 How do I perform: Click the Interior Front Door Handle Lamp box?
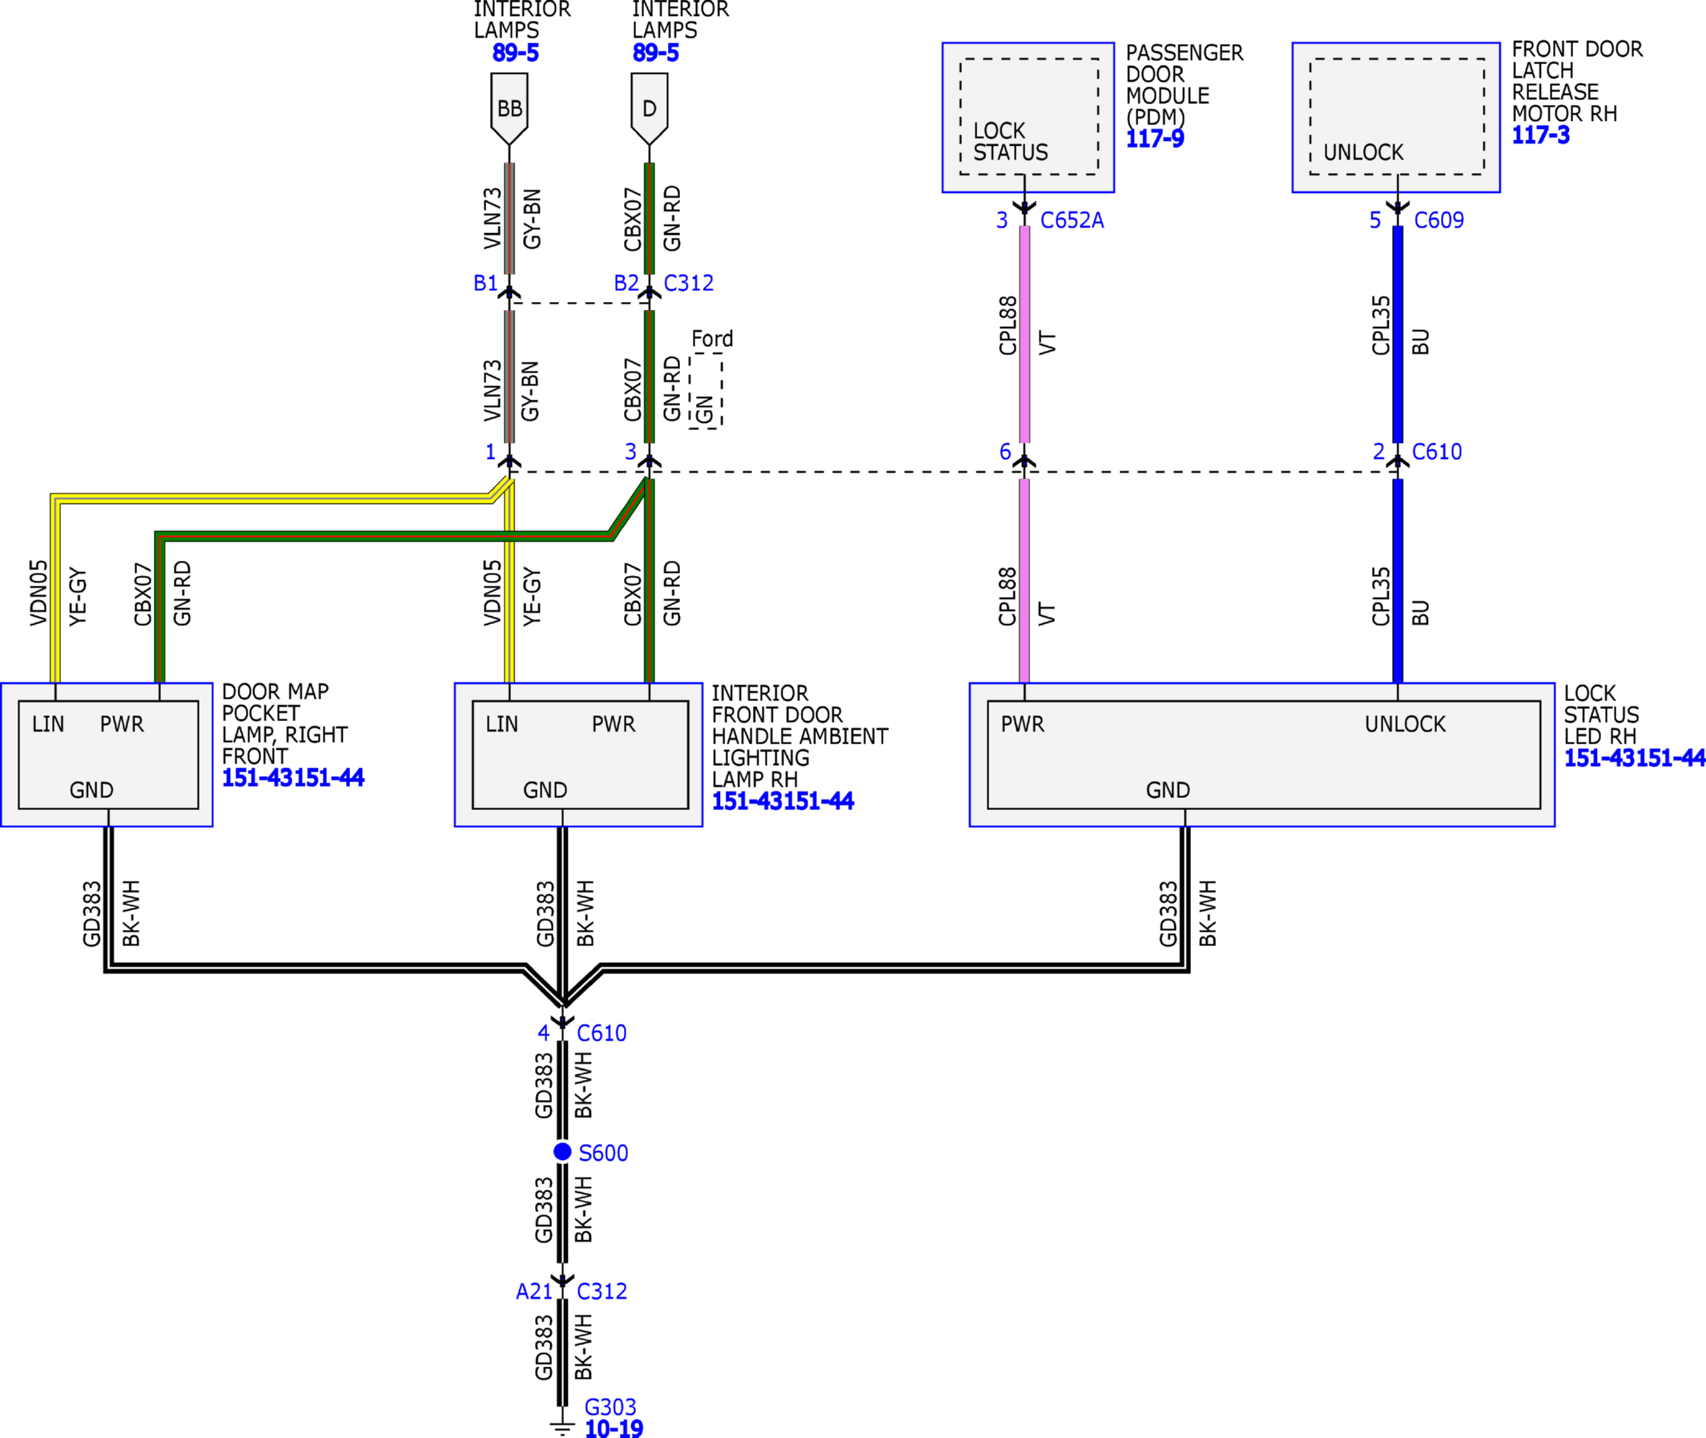[x=579, y=755]
